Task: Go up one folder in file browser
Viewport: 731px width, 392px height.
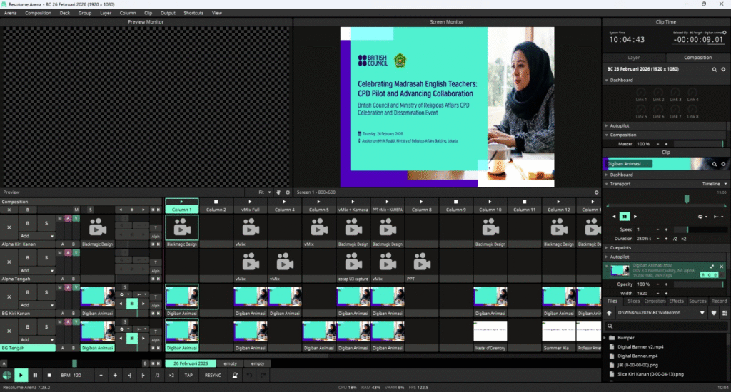Action: click(x=609, y=313)
